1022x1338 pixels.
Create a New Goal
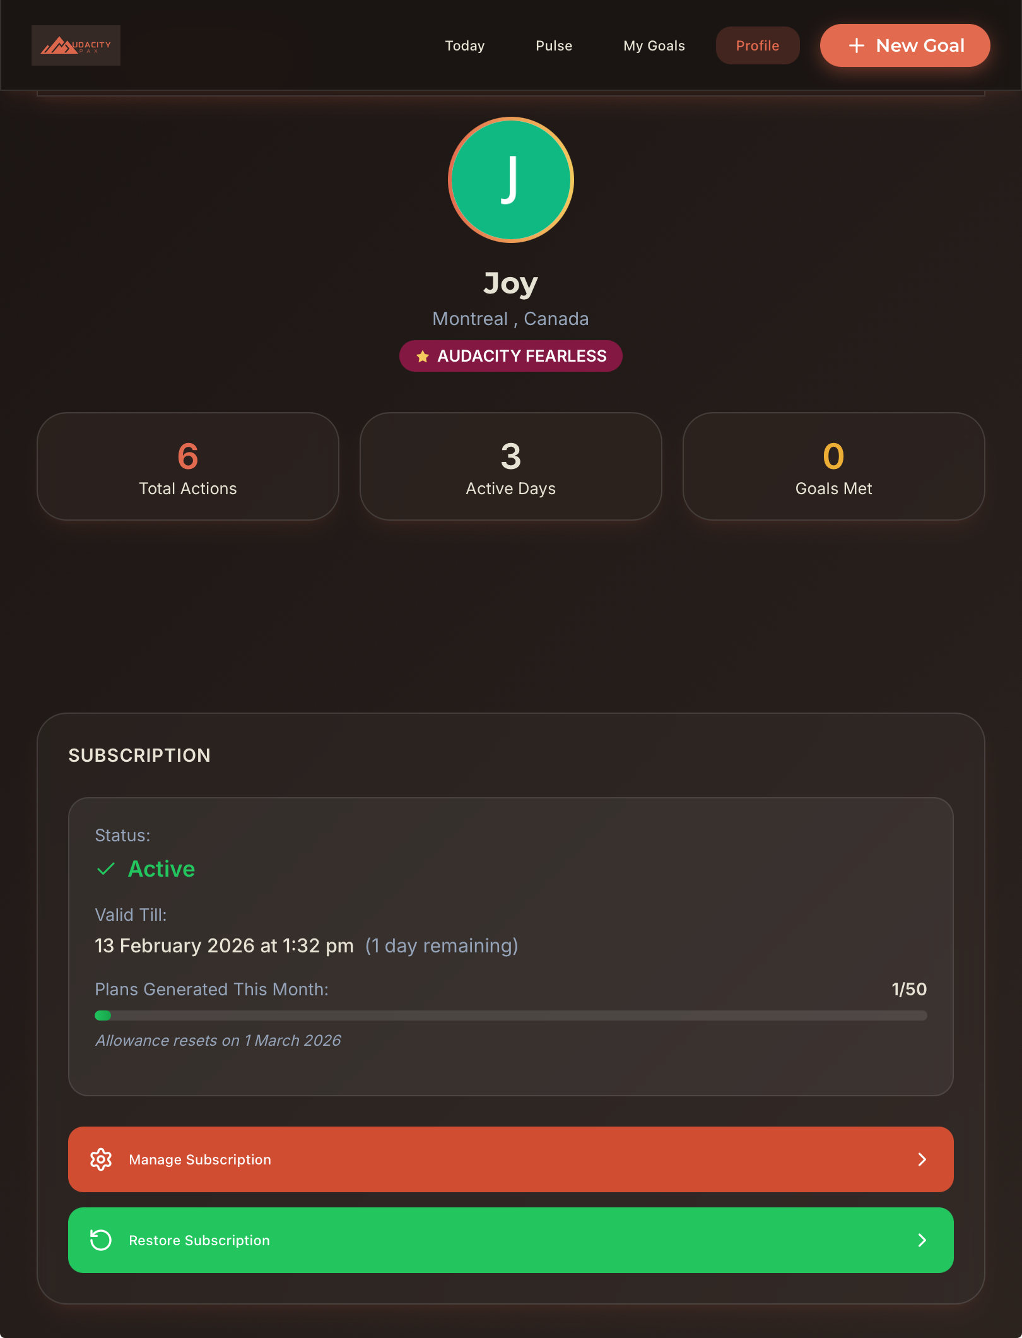point(905,45)
